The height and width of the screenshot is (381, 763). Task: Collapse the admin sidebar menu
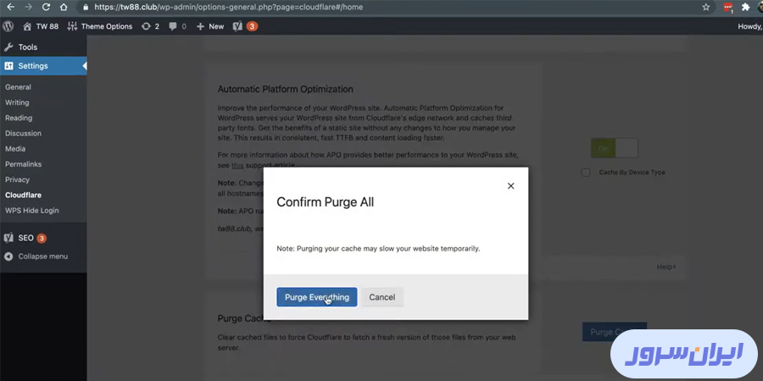[x=36, y=257]
